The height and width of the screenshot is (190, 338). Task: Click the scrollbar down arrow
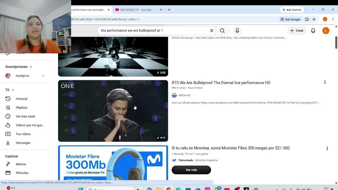pyautogui.click(x=336, y=183)
